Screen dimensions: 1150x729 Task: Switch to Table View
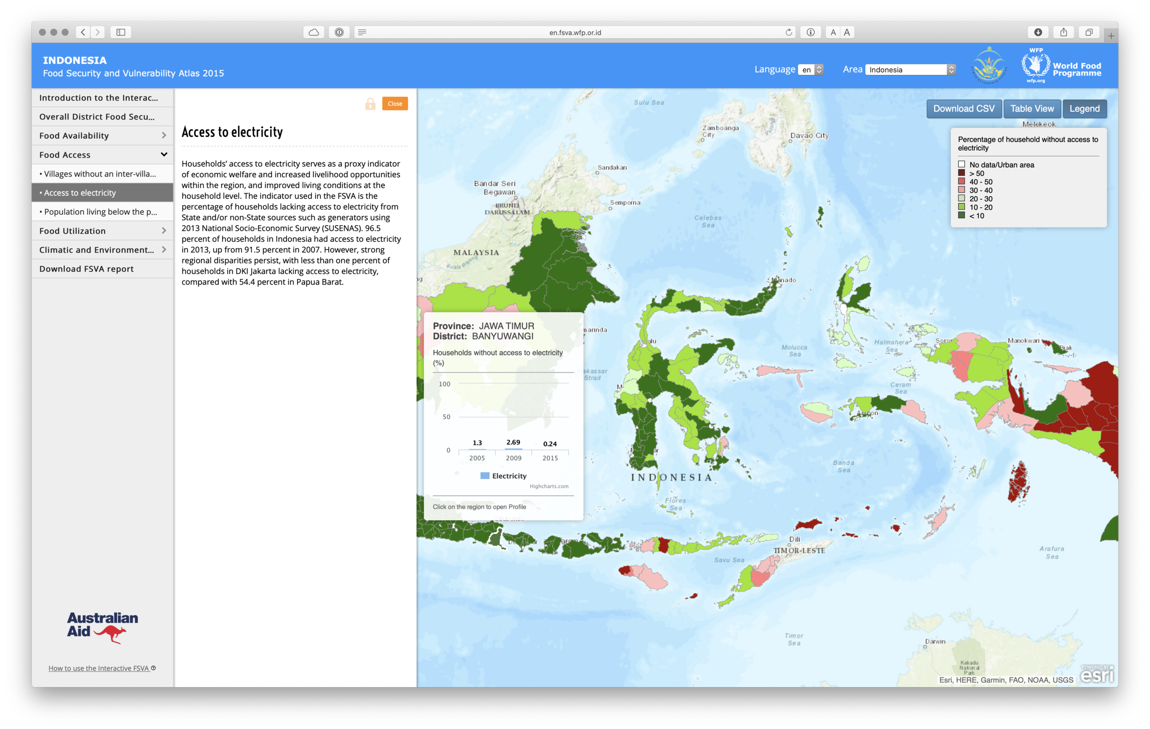[1032, 109]
